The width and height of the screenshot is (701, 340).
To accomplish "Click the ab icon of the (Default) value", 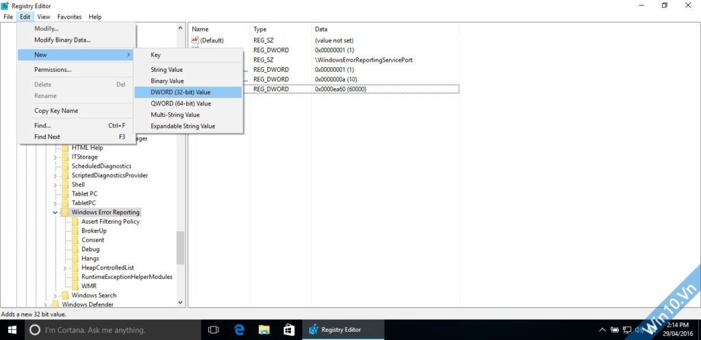I will pos(194,40).
